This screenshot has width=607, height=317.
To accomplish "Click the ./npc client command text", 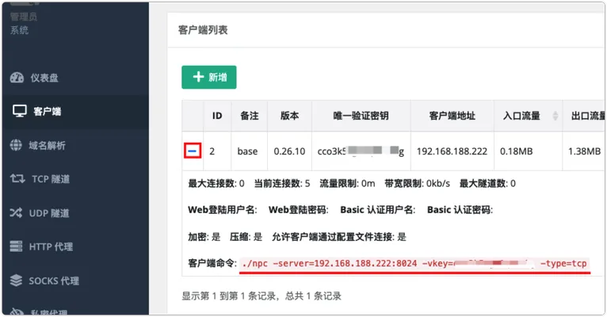I will coord(414,264).
